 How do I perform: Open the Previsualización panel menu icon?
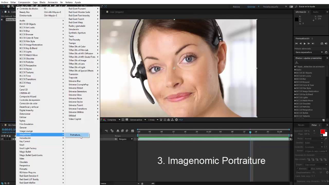pos(312,39)
